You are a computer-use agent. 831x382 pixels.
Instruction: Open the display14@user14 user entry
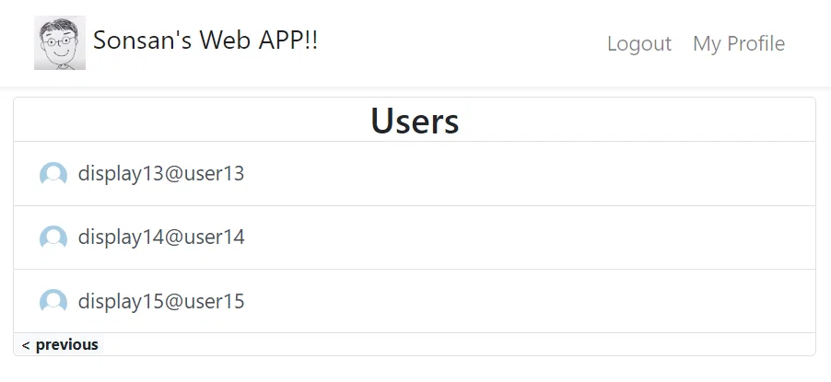click(161, 237)
